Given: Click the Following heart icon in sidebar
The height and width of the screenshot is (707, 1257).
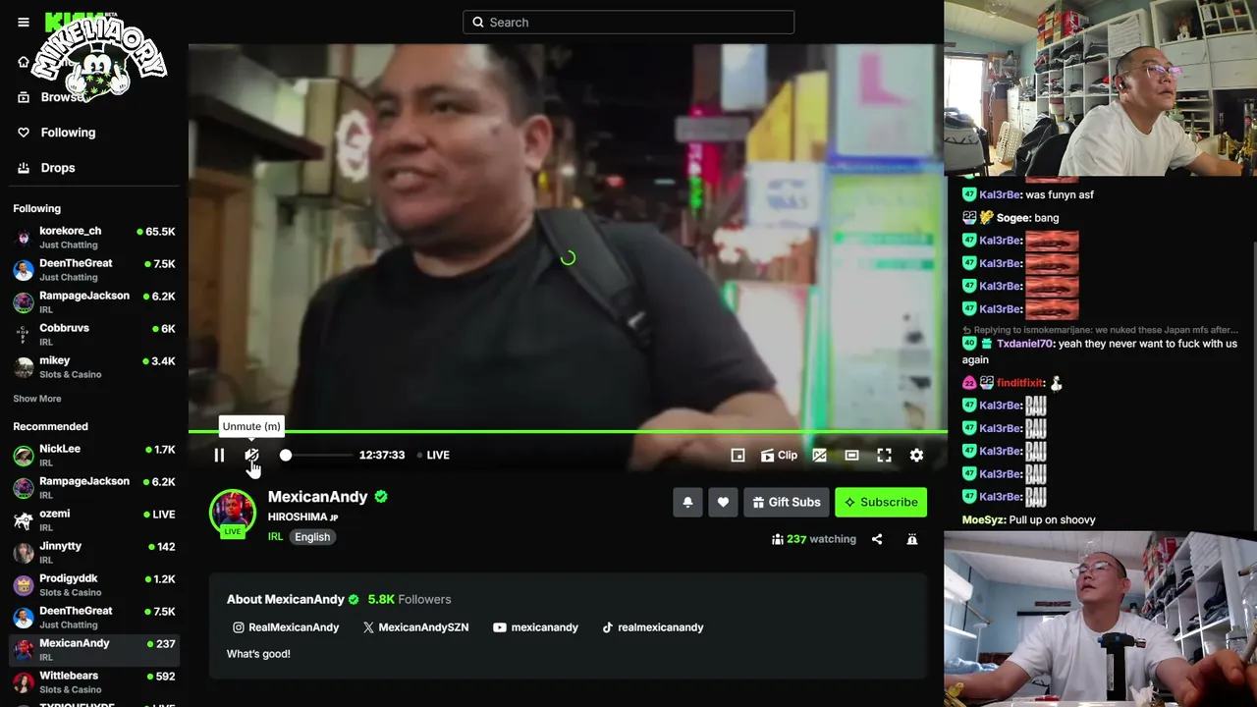Looking at the screenshot, I should click(x=24, y=133).
